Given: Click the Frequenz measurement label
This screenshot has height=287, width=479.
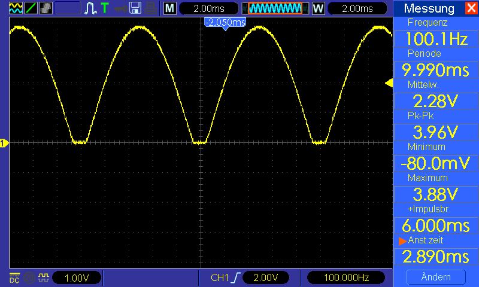Looking at the screenshot, I should pyautogui.click(x=428, y=23).
